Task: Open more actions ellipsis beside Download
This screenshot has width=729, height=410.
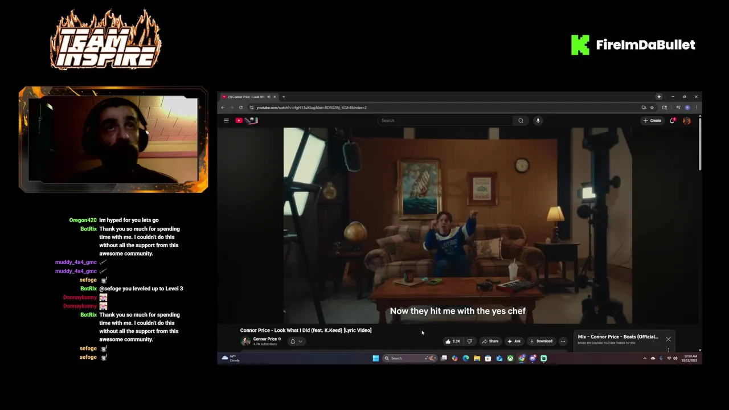Action: [x=563, y=341]
